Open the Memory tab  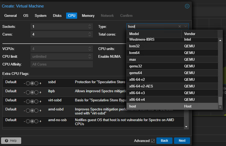pos(88,16)
